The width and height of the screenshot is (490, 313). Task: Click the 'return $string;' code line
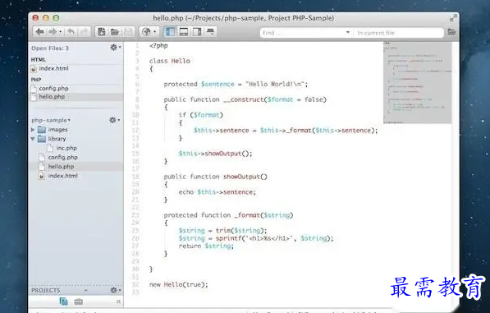pyautogui.click(x=206, y=246)
